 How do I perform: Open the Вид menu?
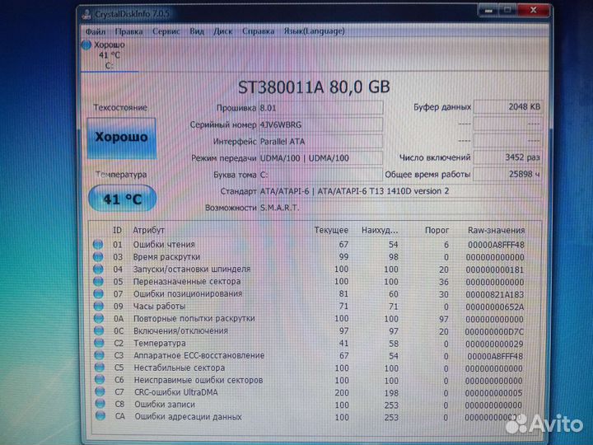pos(197,31)
